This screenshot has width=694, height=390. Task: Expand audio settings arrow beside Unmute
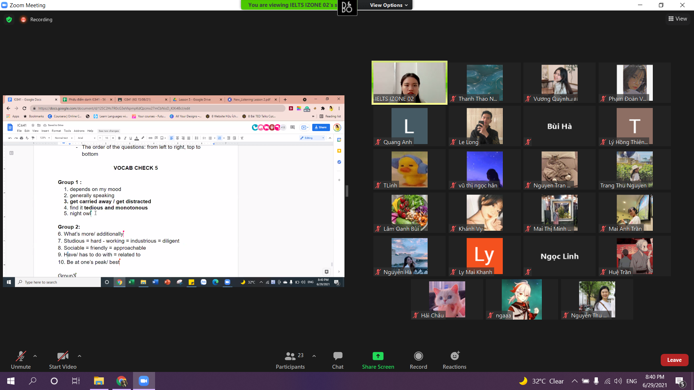pos(35,356)
